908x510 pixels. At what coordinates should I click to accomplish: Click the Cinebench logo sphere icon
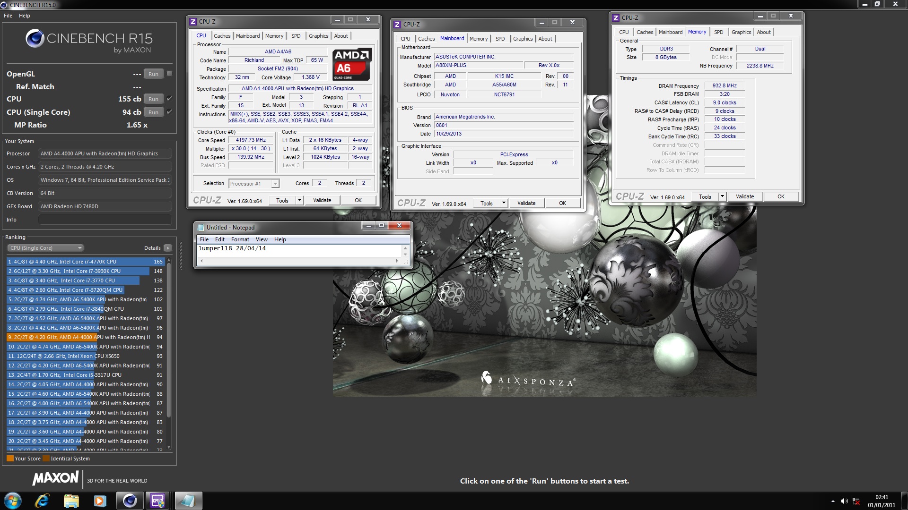pyautogui.click(x=35, y=38)
